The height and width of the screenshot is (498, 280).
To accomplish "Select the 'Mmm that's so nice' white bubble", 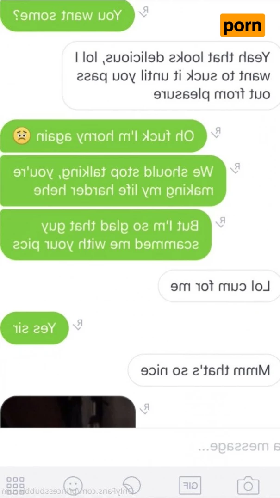I will [204, 370].
